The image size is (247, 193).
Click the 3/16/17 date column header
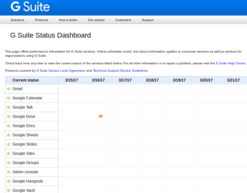tap(98, 80)
